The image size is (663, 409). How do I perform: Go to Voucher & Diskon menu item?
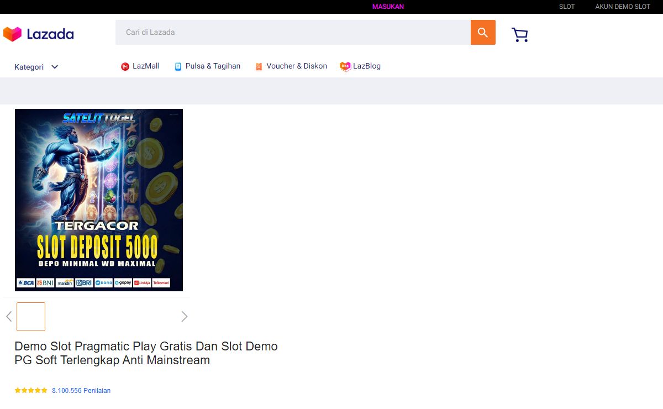[291, 66]
